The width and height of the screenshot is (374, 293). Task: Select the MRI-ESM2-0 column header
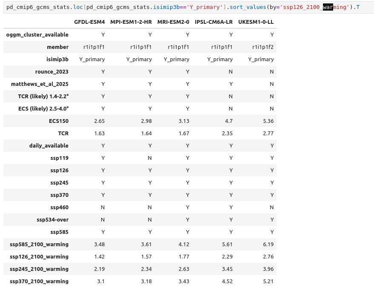coord(173,22)
